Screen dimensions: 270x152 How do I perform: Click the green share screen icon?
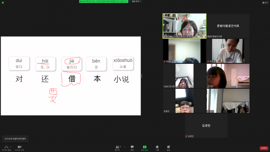click(x=145, y=147)
